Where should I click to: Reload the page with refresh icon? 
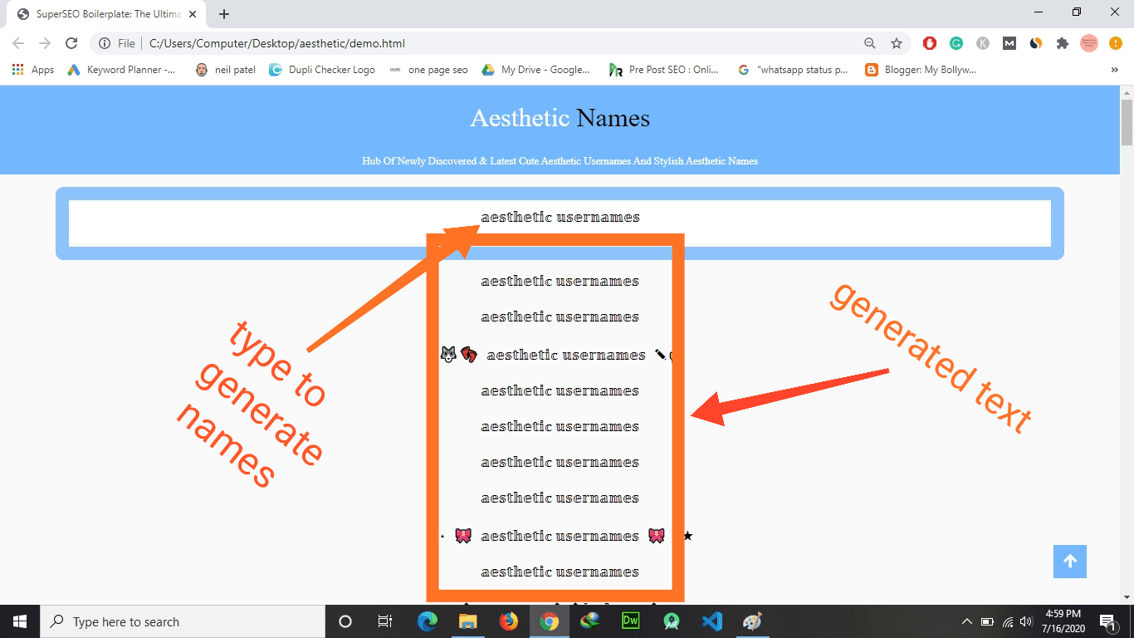tap(71, 43)
